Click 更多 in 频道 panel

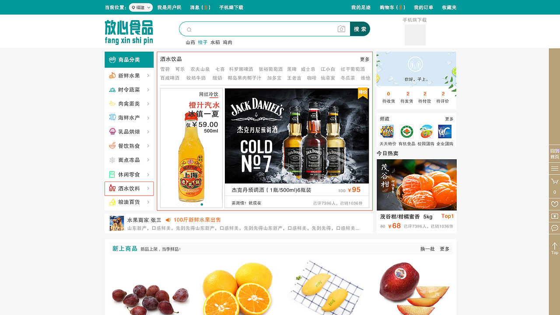tap(449, 119)
